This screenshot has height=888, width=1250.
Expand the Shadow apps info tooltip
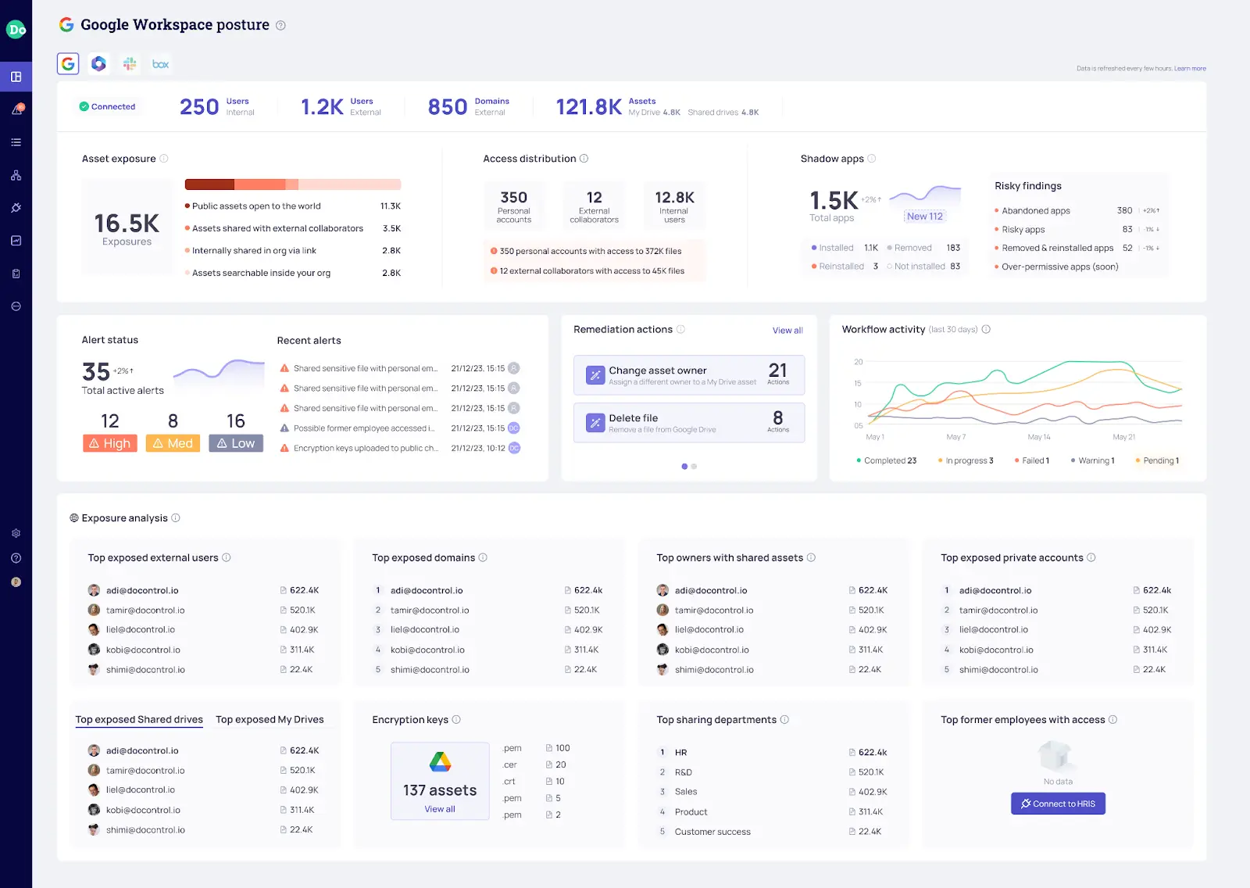tap(870, 159)
